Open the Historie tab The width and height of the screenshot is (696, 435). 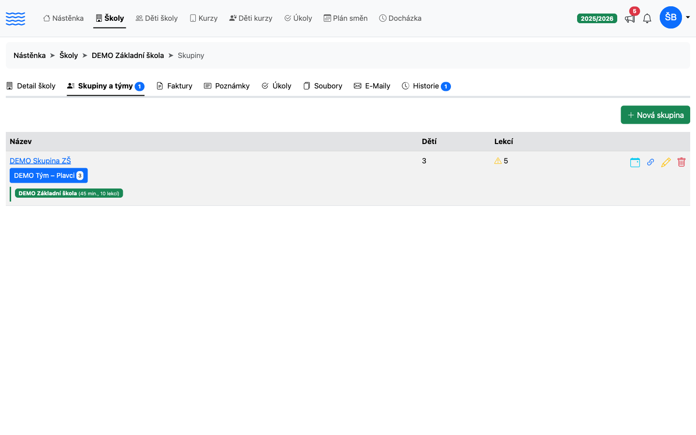point(426,86)
